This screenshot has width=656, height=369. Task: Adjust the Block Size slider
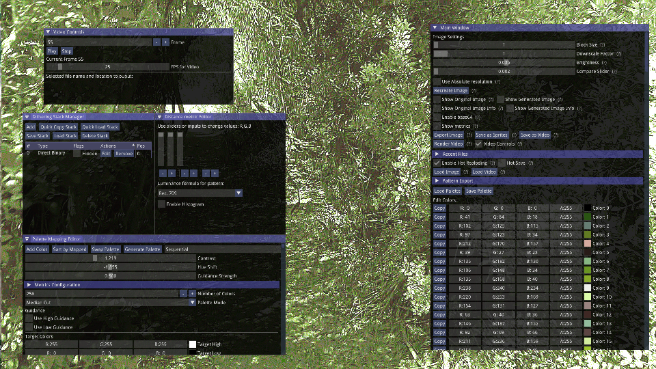pos(504,45)
